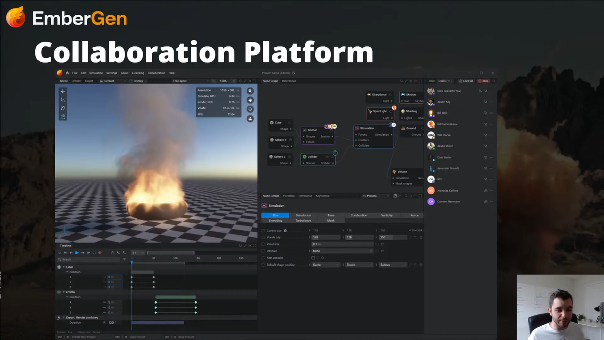The image size is (604, 340).
Task: Click the Stop collaboration button
Action: (x=483, y=81)
